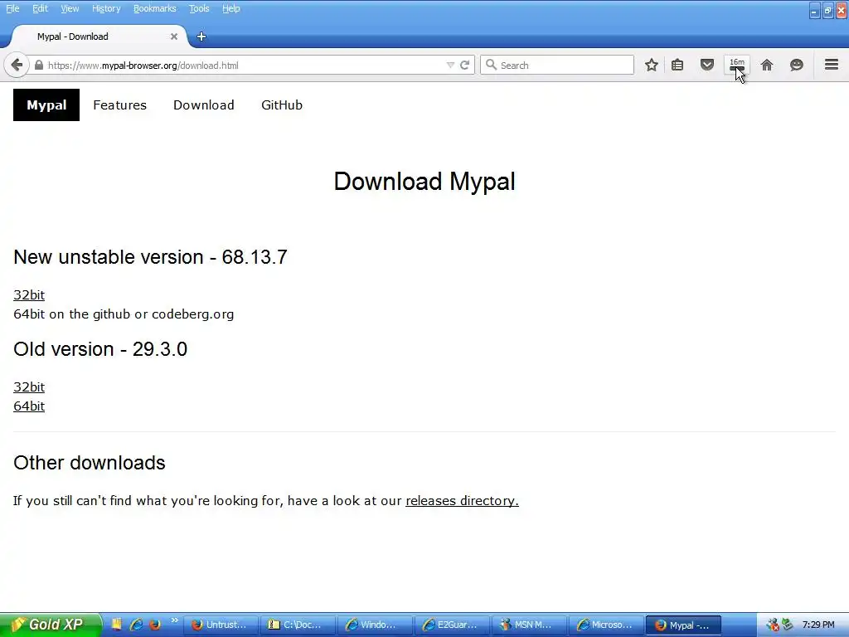This screenshot has width=849, height=637.
Task: Show bookmarks list icon in toolbar
Action: [677, 65]
